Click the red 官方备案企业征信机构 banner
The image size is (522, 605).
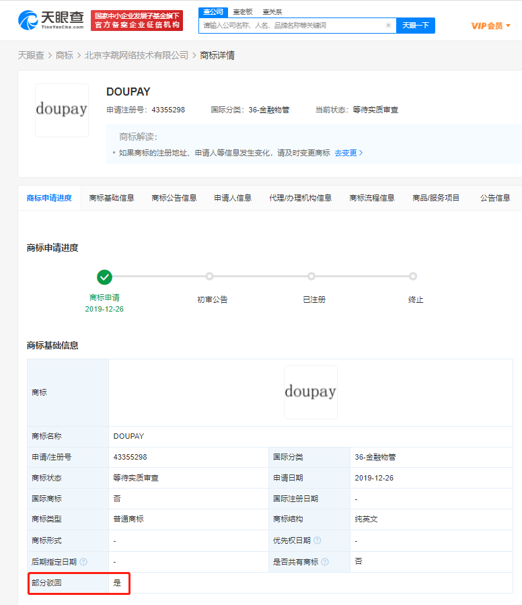coord(137,20)
